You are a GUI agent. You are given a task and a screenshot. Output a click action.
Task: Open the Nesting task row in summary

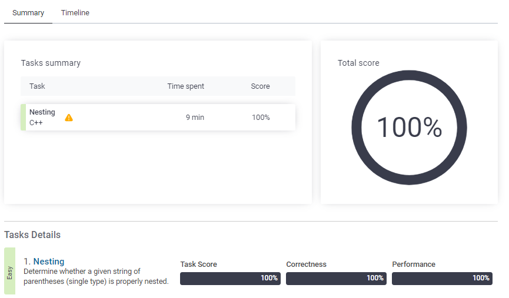158,118
